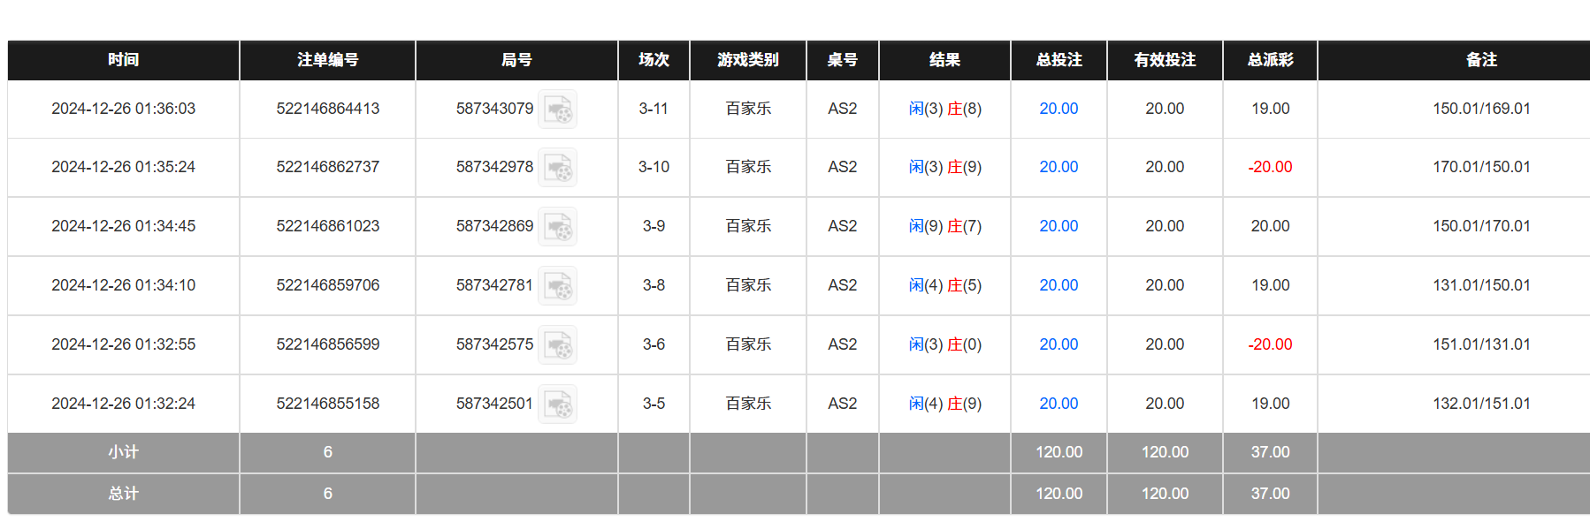Click blue 20.00 total bet in 01:32:55 row
This screenshot has width=1590, height=529.
(1059, 344)
